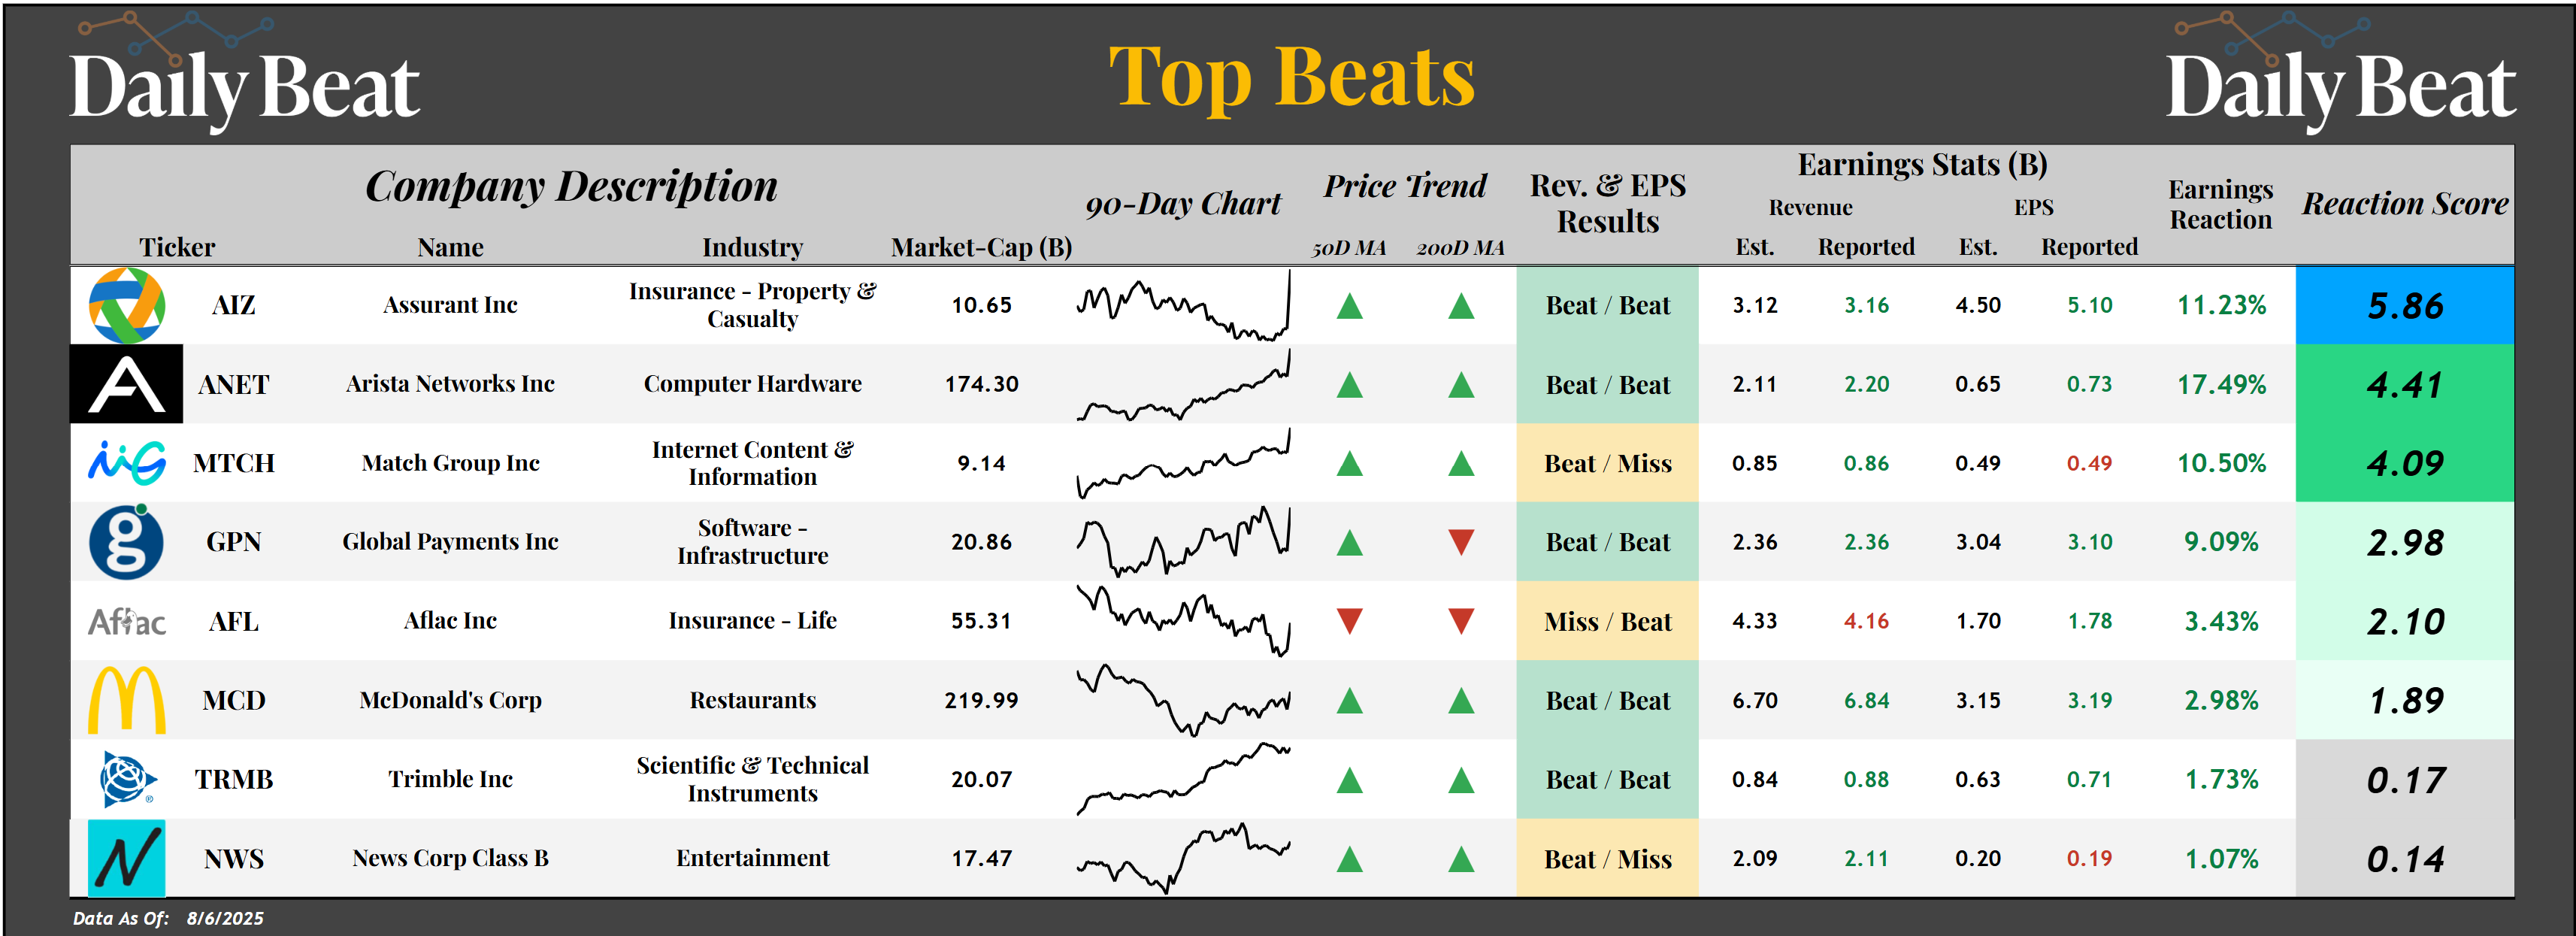Click Assurant's green 50D MA up arrow
Screen dimensions: 2576x936
click(1349, 306)
